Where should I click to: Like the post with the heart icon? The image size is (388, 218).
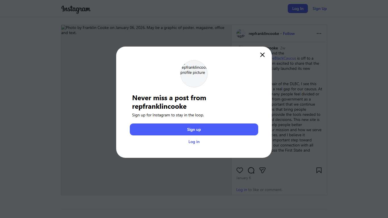pos(240,170)
